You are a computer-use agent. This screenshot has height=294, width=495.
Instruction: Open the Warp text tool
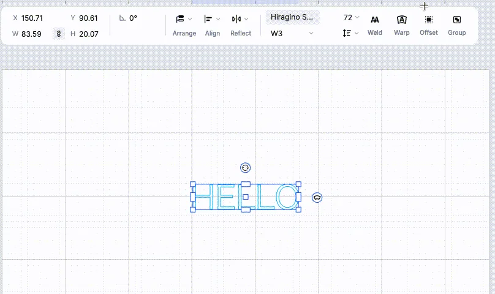(401, 20)
